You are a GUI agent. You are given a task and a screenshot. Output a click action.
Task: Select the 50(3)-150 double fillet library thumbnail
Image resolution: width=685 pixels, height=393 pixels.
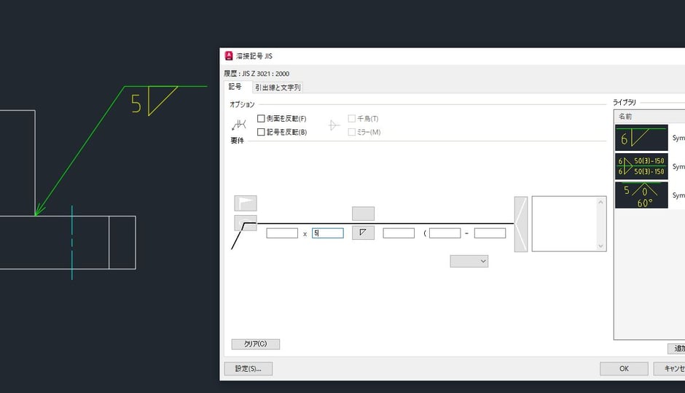click(x=641, y=166)
